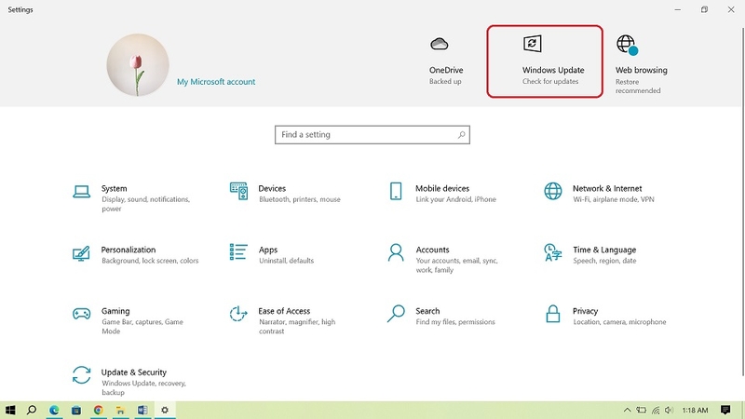Open Wi-Fi network tray icon
Viewport: 745px width, 419px height.
pyautogui.click(x=656, y=410)
